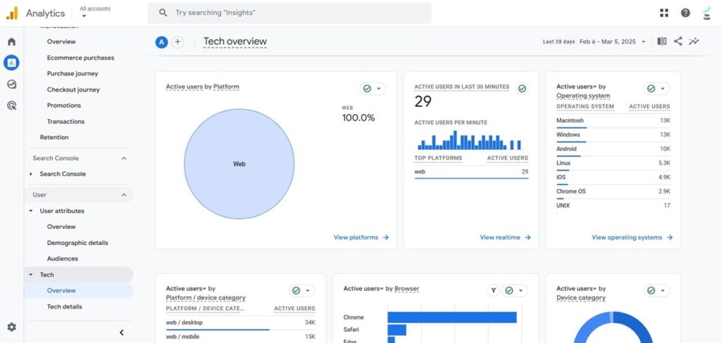This screenshot has height=343, width=721.
Task: Click the Google Analytics logo
Action: (x=12, y=13)
